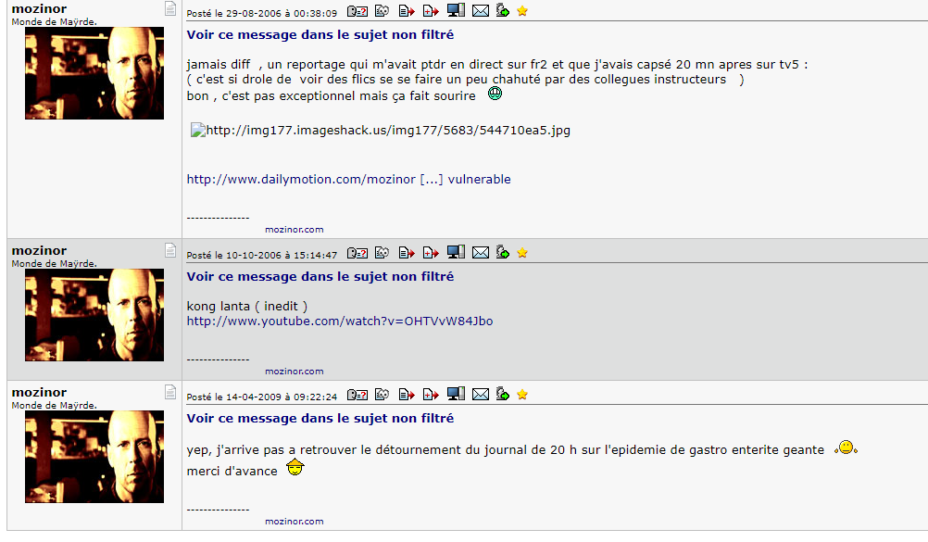Click the green arrow alert icon on the 14-04-2009 post
928x542 pixels.
(x=503, y=394)
